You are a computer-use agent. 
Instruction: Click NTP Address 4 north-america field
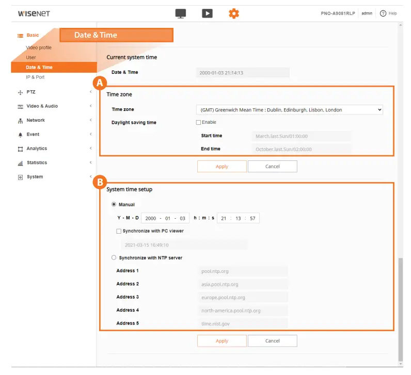tap(243, 311)
